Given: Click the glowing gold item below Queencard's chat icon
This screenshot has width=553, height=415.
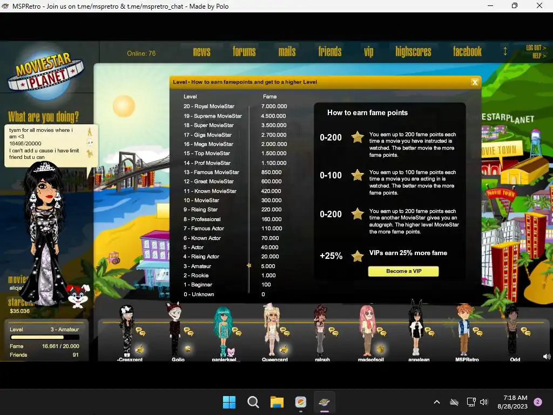Looking at the screenshot, I should click(x=284, y=350).
